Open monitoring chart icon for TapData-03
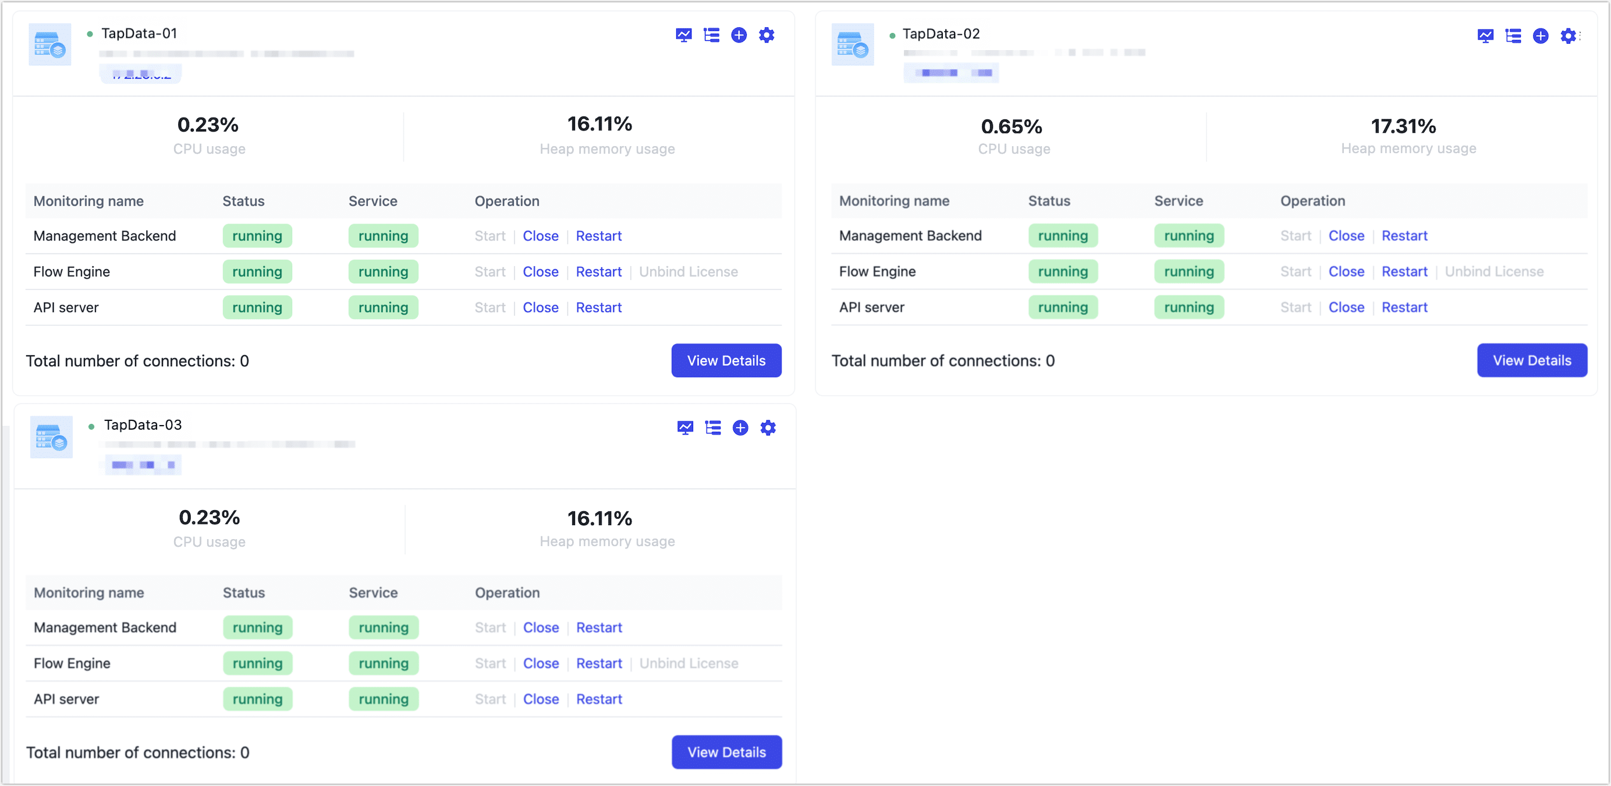Viewport: 1611px width, 786px height. click(x=685, y=427)
